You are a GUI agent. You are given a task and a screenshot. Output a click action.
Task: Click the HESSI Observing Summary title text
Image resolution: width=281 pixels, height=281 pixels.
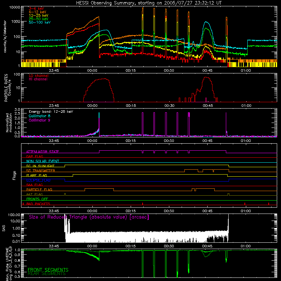pos(149,3)
